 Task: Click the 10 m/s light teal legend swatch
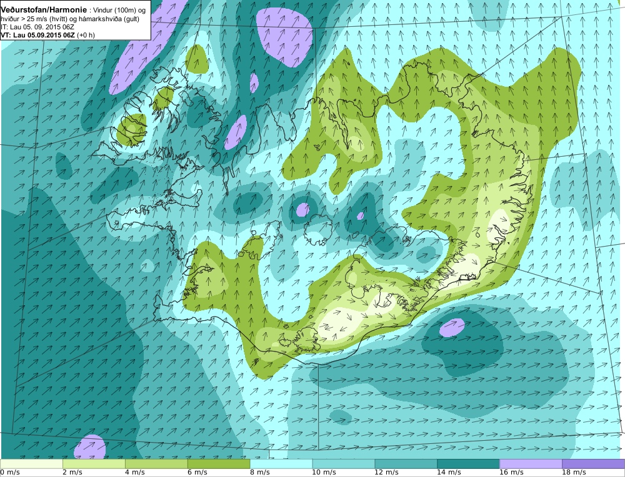(x=344, y=463)
